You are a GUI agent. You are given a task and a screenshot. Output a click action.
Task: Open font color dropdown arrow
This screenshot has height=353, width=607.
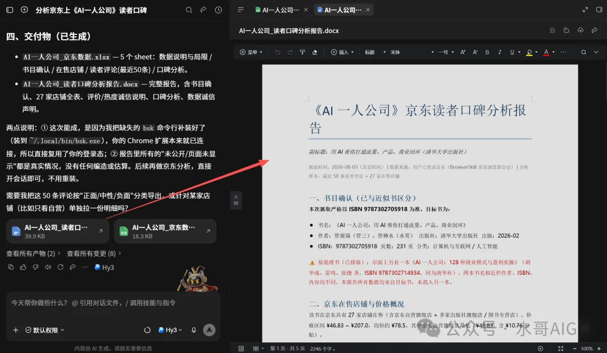click(554, 52)
